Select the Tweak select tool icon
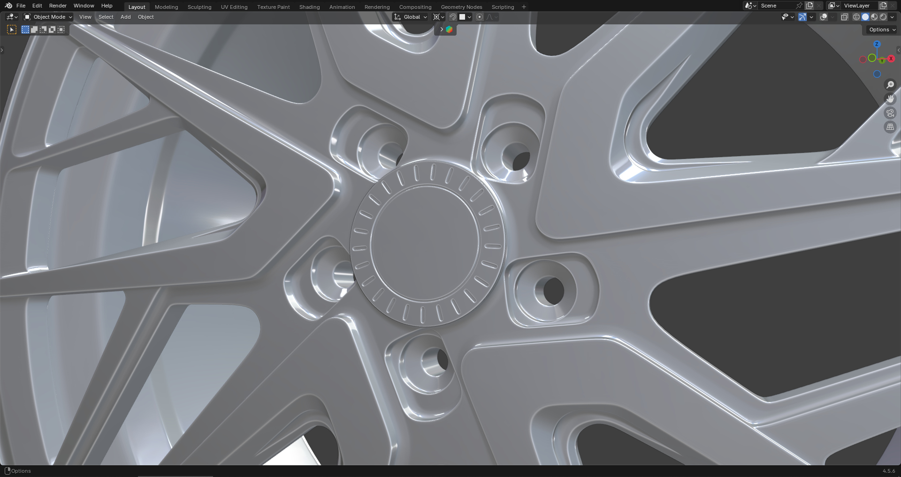Viewport: 901px width, 477px height. 12,30
